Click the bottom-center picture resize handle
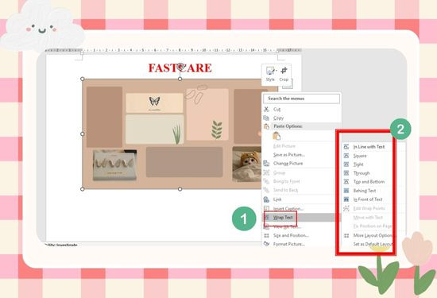The width and height of the screenshot is (437, 298). click(x=180, y=189)
